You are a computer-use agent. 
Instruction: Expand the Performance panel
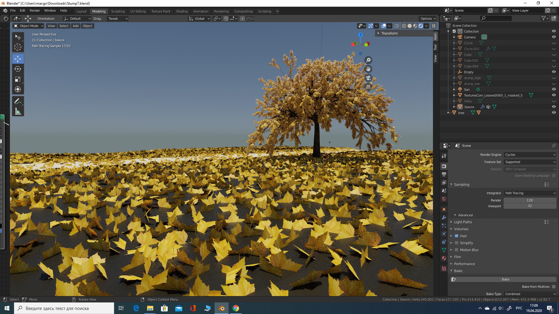coord(464,264)
